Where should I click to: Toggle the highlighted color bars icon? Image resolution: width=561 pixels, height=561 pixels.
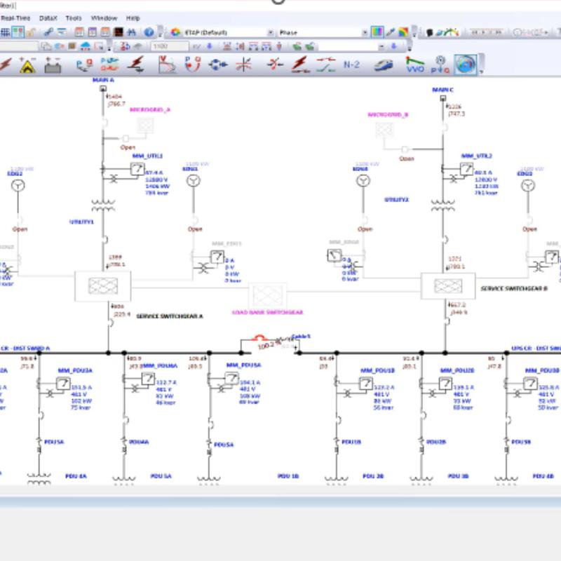coord(377,32)
